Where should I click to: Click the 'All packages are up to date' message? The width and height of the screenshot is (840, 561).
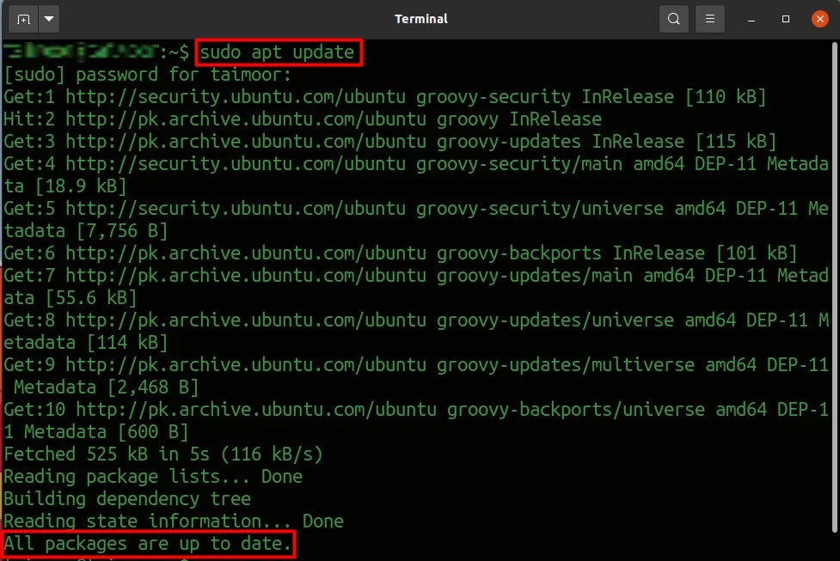click(147, 543)
